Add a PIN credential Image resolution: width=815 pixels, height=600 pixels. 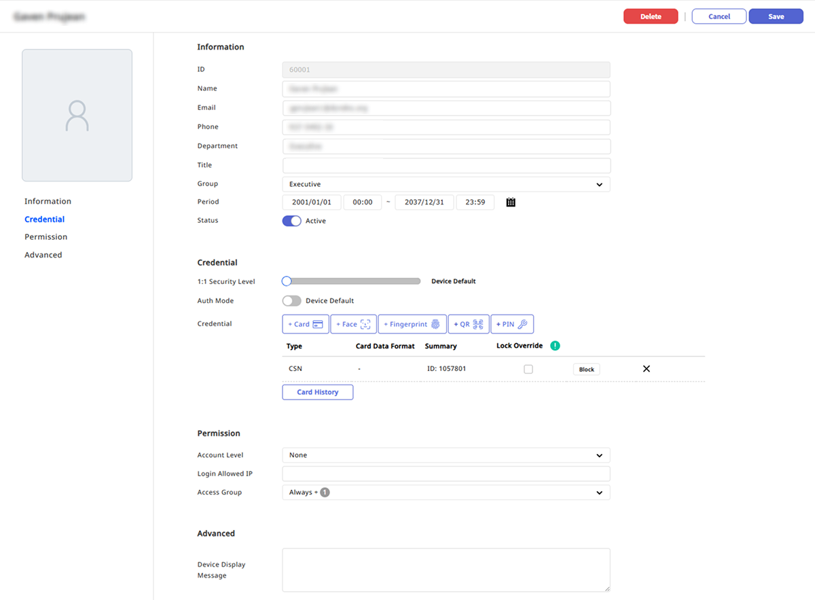click(513, 324)
